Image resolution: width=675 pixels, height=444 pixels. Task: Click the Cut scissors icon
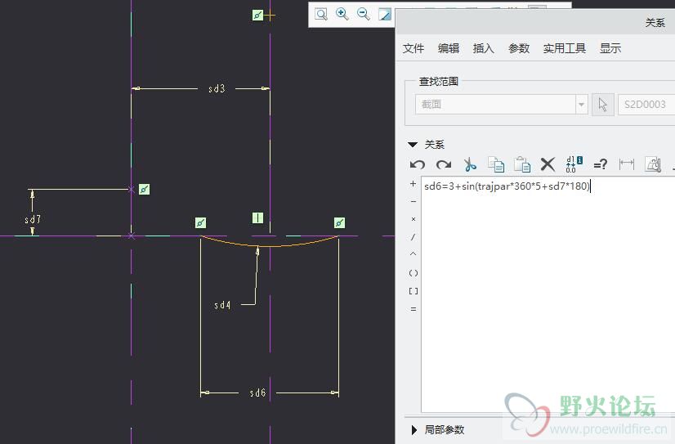pos(470,164)
